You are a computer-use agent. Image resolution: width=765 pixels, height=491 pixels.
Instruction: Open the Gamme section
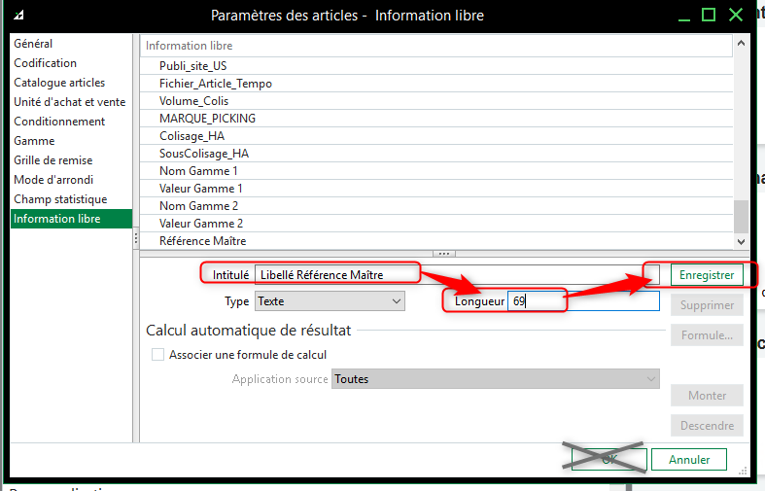tap(71, 141)
